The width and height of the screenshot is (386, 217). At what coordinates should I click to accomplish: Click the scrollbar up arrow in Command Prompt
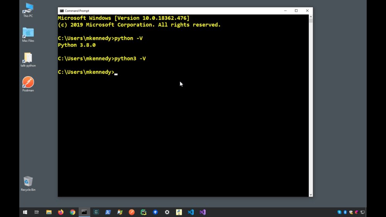tap(311, 17)
